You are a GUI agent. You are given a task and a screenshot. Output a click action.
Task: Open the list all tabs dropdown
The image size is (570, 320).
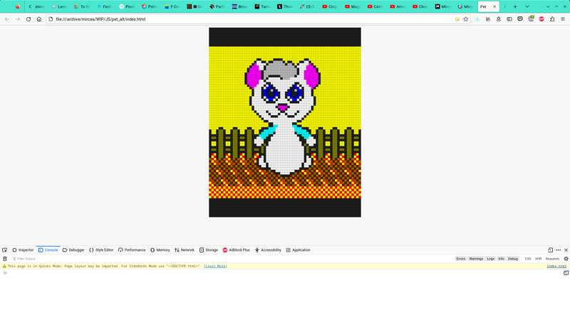(x=527, y=6)
